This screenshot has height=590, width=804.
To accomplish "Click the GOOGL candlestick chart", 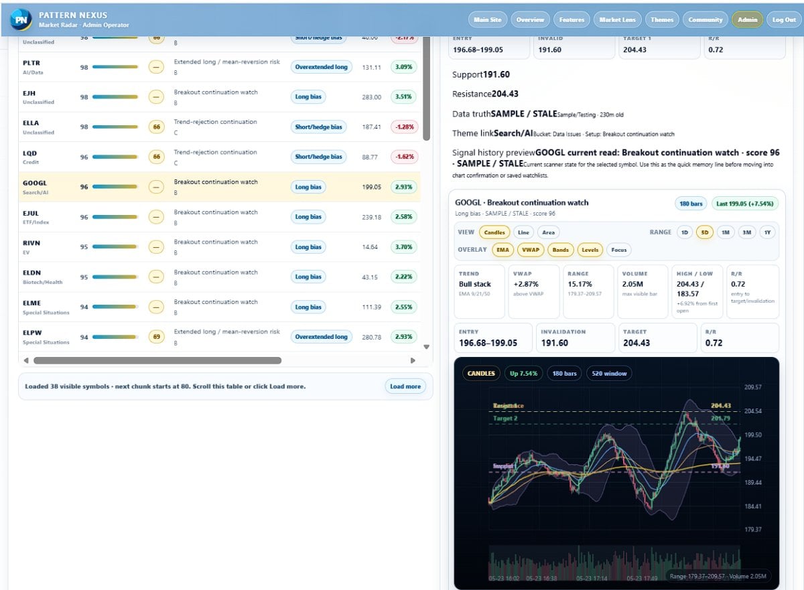I will point(616,472).
